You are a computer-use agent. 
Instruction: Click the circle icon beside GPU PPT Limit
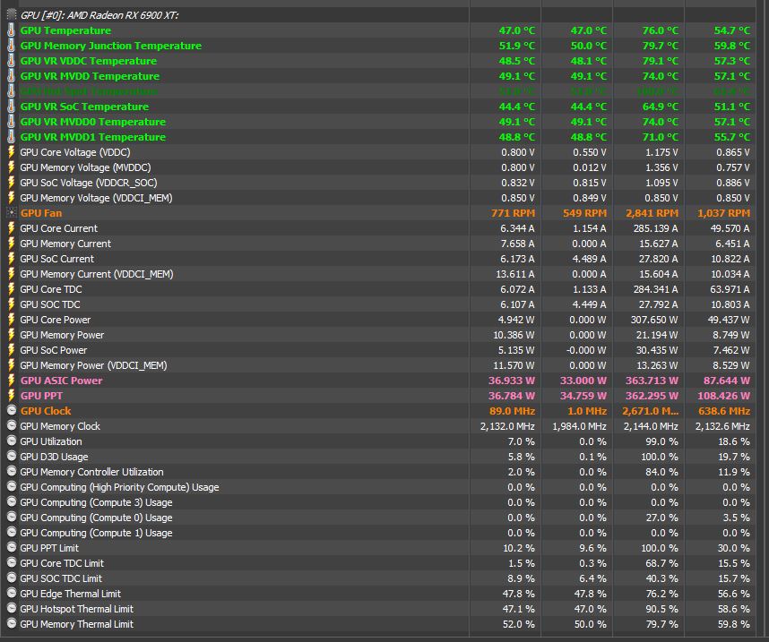click(12, 547)
